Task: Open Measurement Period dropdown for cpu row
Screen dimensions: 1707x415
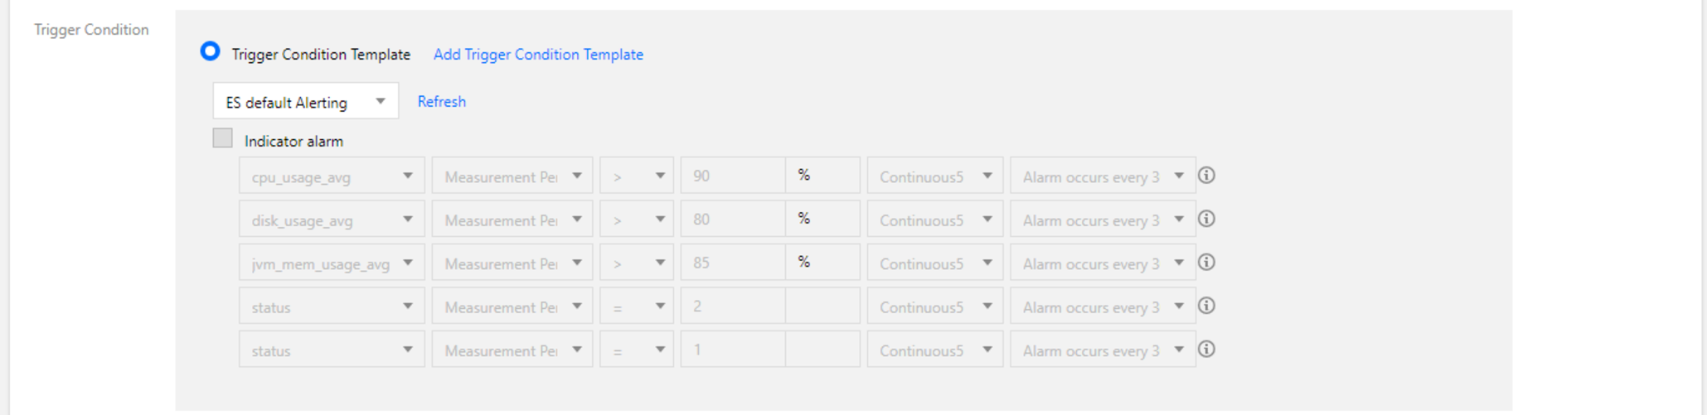Action: pyautogui.click(x=512, y=176)
